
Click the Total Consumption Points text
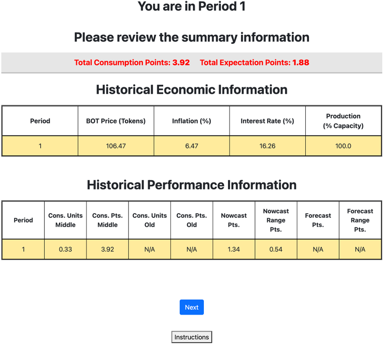click(132, 63)
